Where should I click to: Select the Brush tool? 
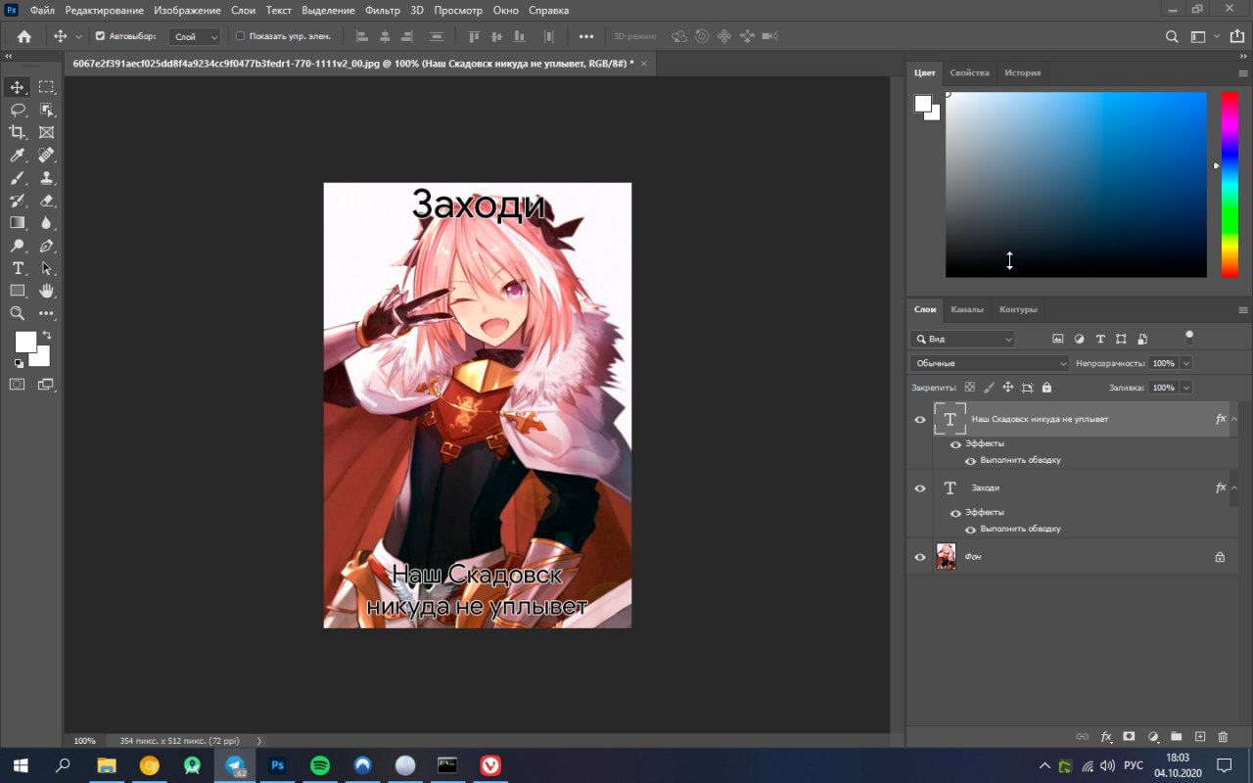coord(18,177)
